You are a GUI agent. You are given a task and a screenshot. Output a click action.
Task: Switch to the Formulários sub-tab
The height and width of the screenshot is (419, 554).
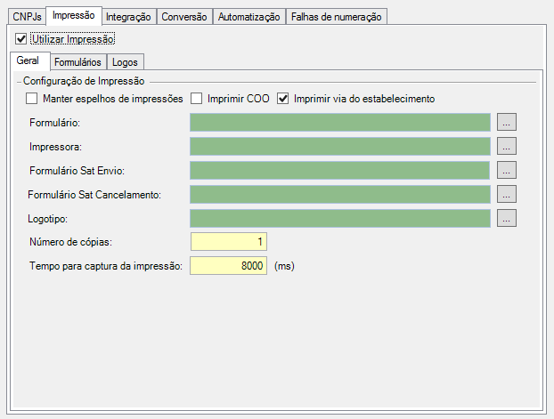[x=77, y=62]
